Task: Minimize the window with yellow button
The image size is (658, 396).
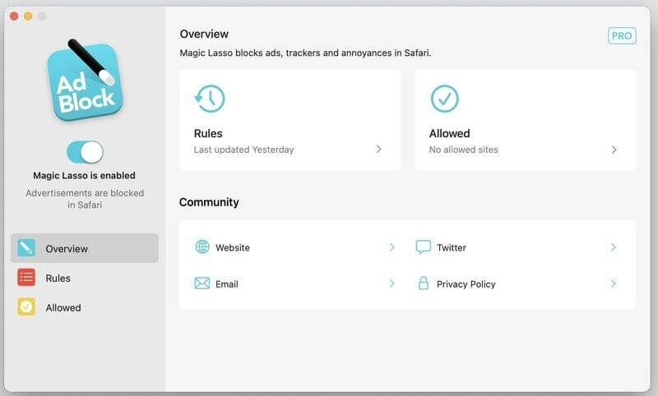Action: tap(28, 16)
